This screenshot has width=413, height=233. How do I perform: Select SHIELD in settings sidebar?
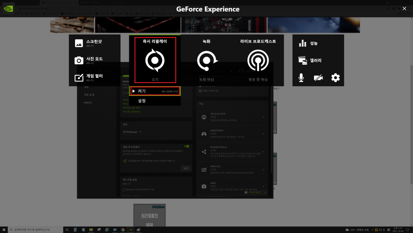[88, 103]
